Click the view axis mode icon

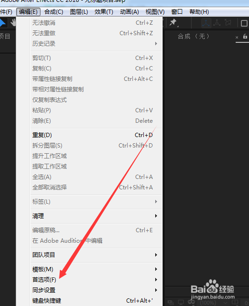tap(228, 23)
